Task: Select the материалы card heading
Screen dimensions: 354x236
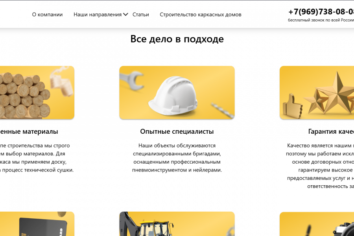Action: click(x=29, y=131)
